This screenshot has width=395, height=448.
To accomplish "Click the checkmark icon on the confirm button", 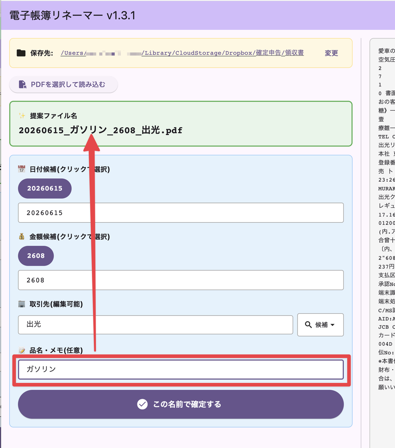I will [142, 404].
